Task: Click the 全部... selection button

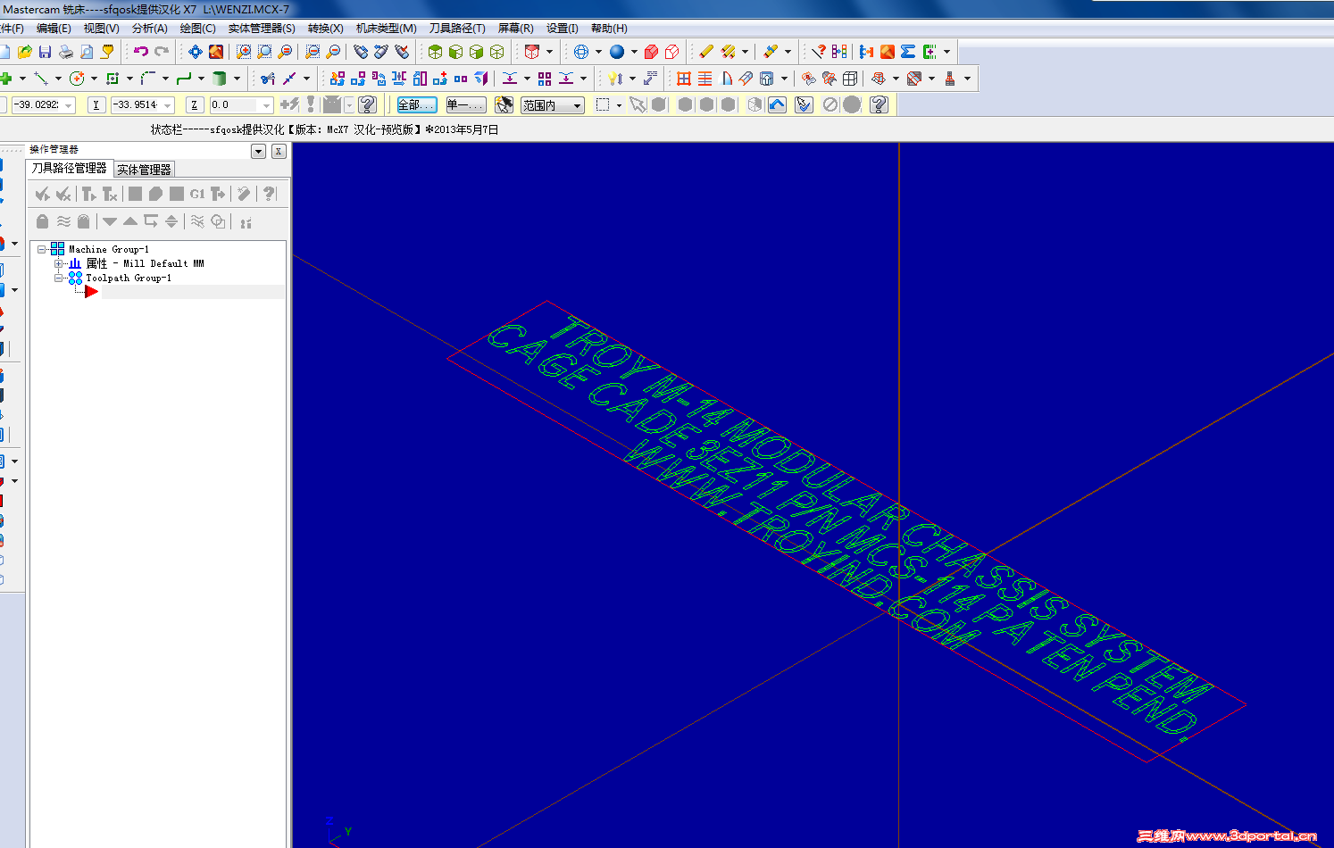Action: 417,105
